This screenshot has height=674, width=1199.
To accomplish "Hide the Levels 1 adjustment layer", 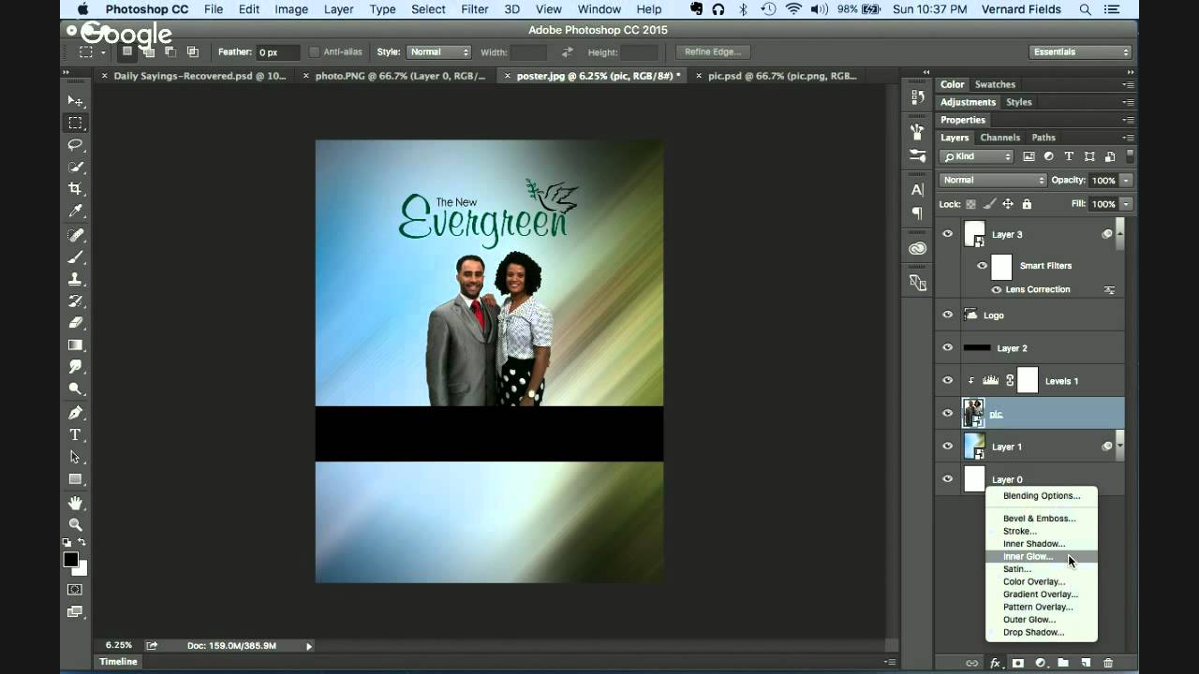I will [x=947, y=380].
